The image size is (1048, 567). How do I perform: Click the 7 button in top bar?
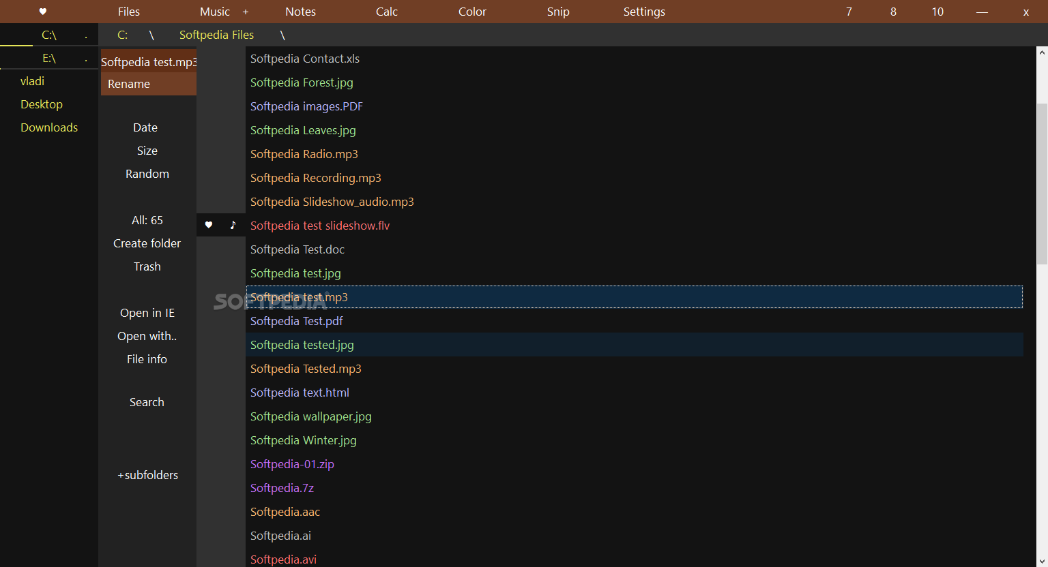849,12
